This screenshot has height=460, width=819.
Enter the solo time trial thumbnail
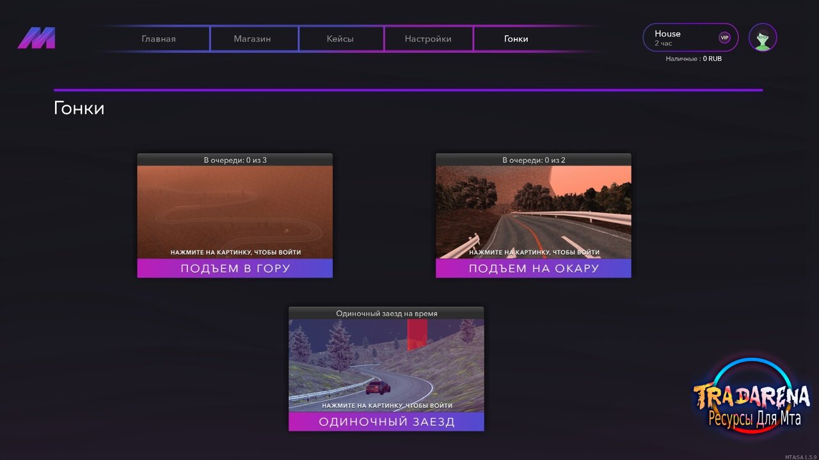click(386, 365)
